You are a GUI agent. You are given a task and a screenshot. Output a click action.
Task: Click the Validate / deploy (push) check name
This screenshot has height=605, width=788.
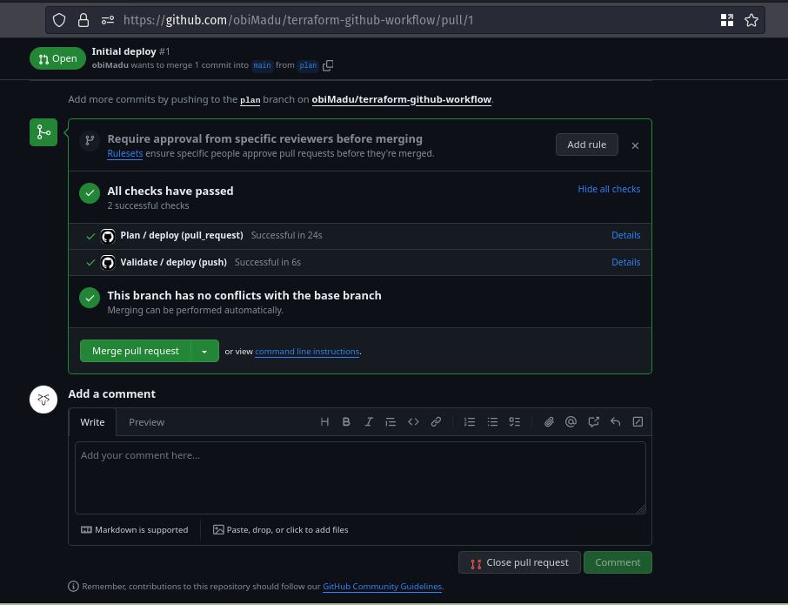(x=173, y=263)
